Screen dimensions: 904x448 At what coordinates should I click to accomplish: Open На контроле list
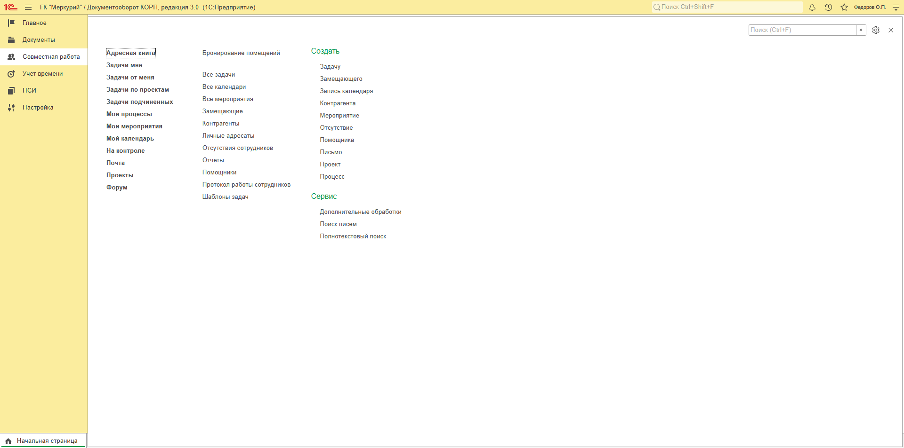[126, 150]
